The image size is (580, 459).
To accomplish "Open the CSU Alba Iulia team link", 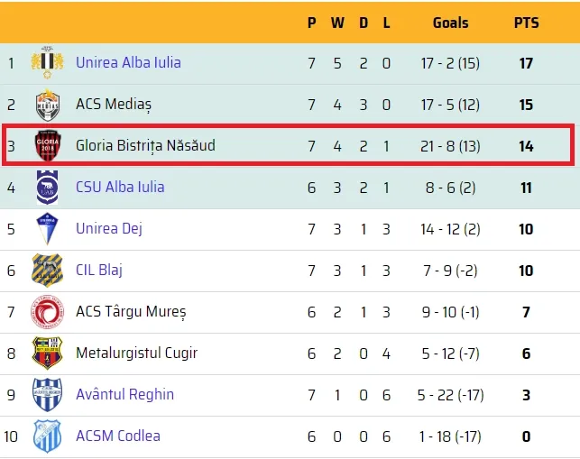I will pyautogui.click(x=120, y=188).
